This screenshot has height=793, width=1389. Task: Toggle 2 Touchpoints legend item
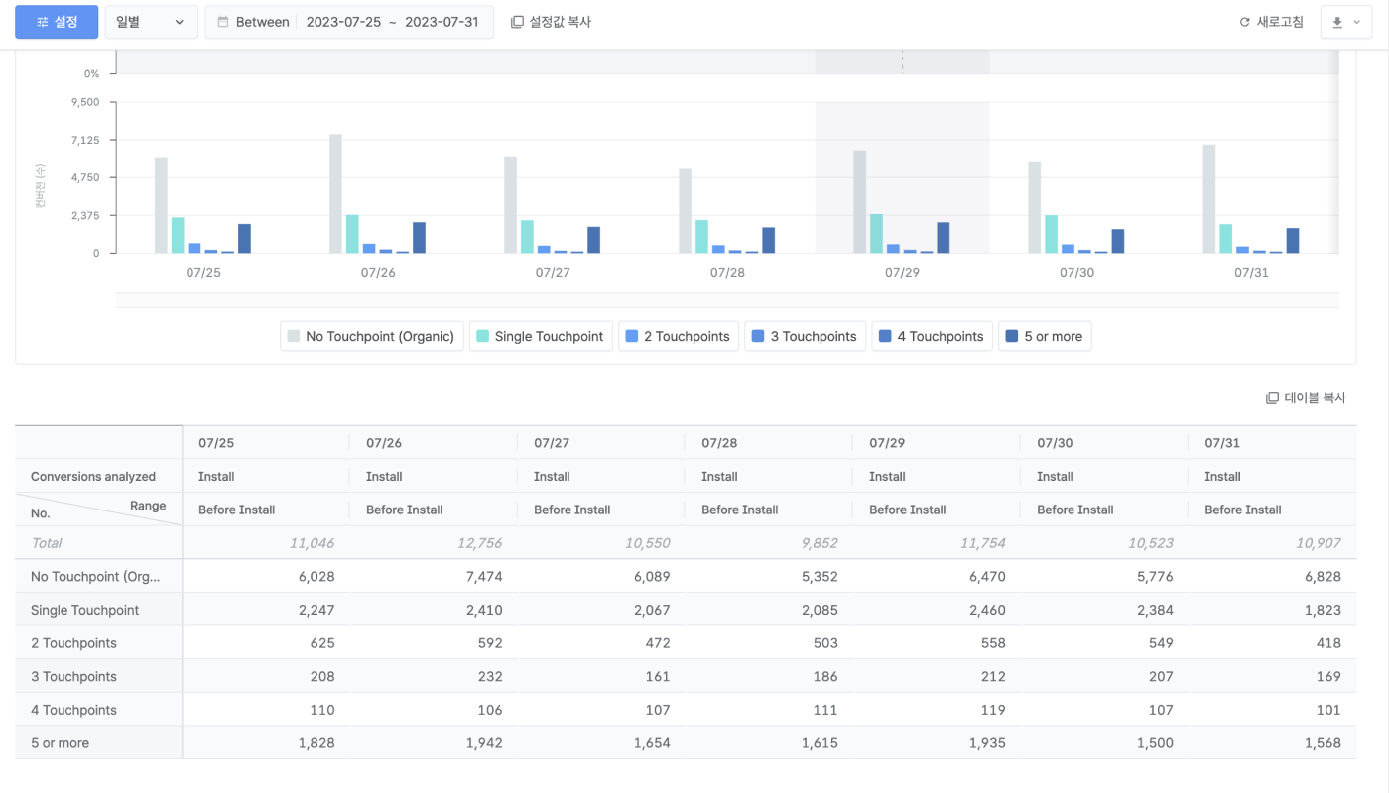click(x=679, y=336)
